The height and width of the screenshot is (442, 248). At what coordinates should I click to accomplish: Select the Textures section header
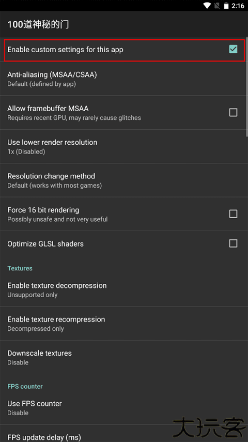pos(20,268)
